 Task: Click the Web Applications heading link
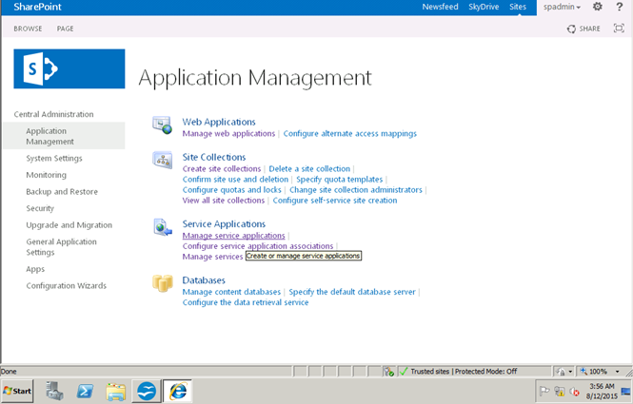(x=219, y=122)
